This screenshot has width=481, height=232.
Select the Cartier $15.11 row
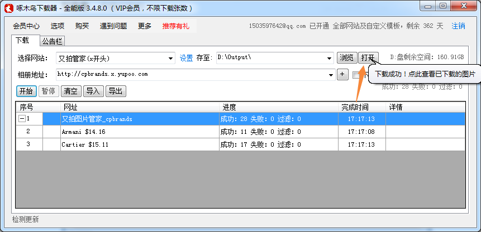(x=240, y=144)
